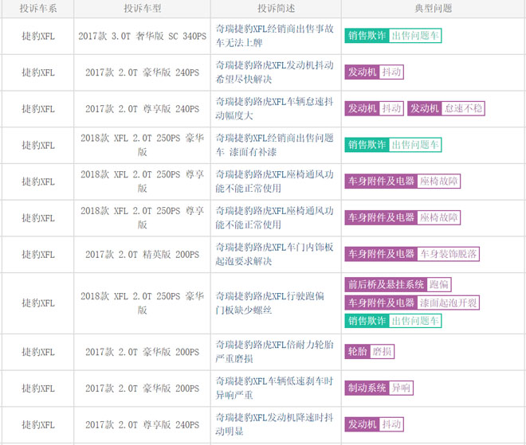Click the 漆面起泡开裂 tag
Image resolution: width=526 pixels, height=445 pixels.
[448, 303]
